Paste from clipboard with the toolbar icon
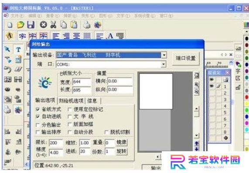Image resolution: width=249 pixels, height=173 pixels. (x=74, y=25)
